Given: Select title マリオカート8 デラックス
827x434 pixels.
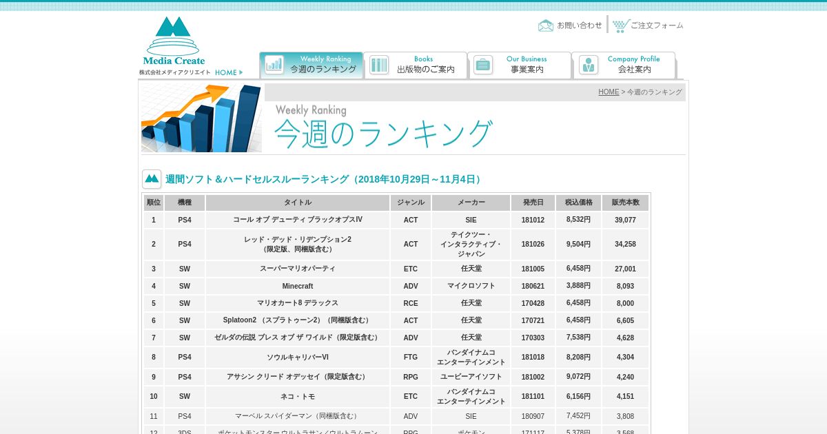Looking at the screenshot, I should 298,303.
